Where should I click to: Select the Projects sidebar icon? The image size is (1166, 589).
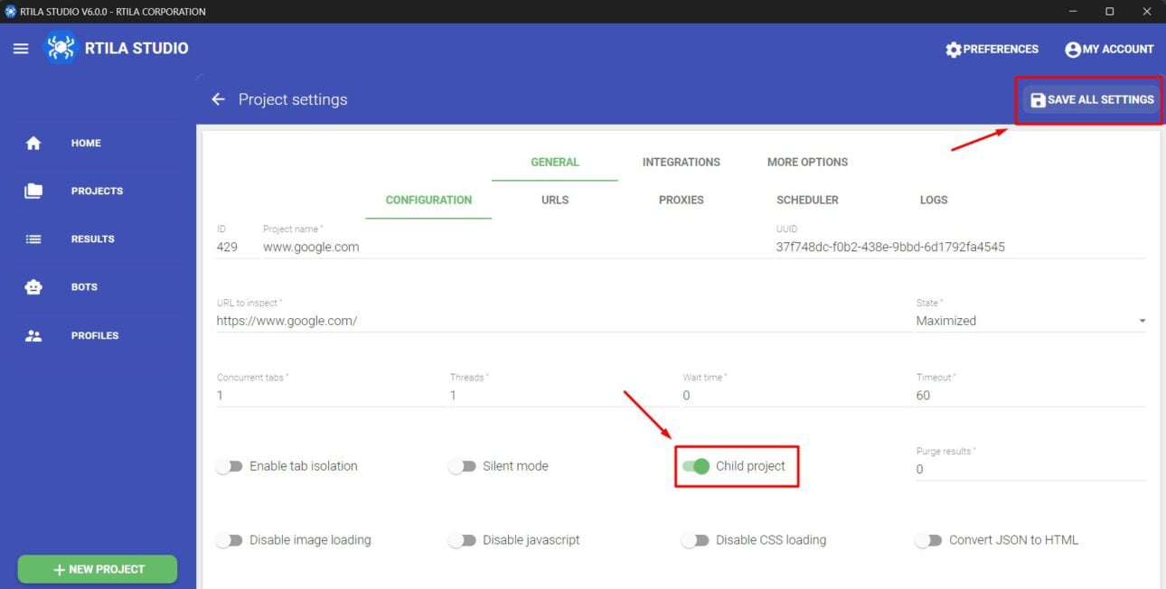click(x=33, y=191)
